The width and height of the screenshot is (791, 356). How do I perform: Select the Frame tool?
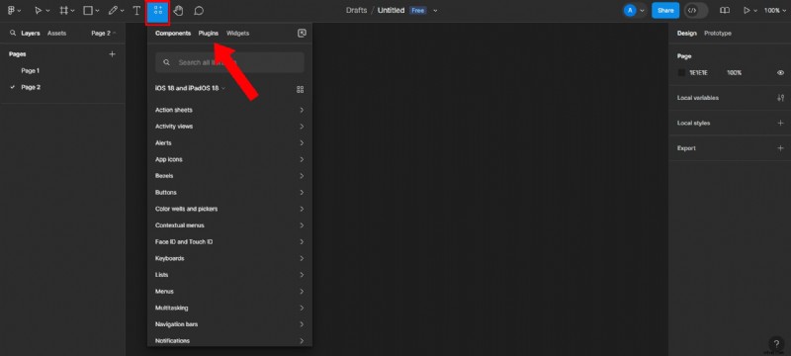pyautogui.click(x=63, y=11)
